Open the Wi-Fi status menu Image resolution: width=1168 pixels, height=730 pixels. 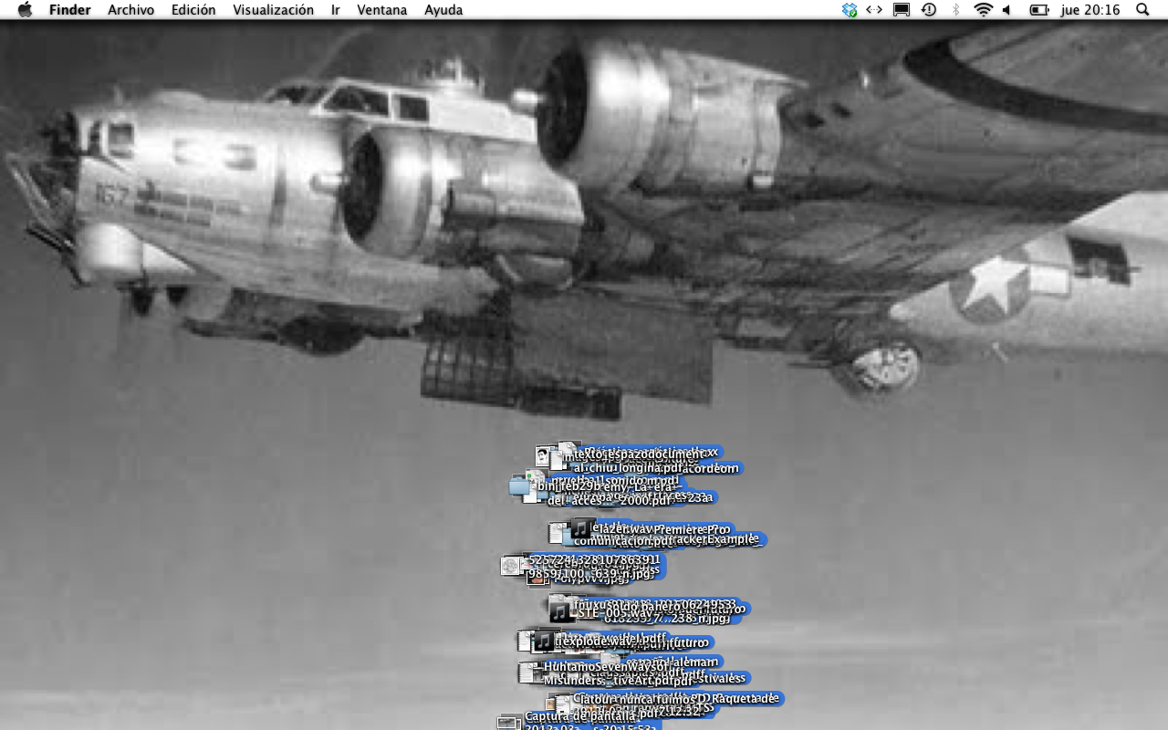983,10
